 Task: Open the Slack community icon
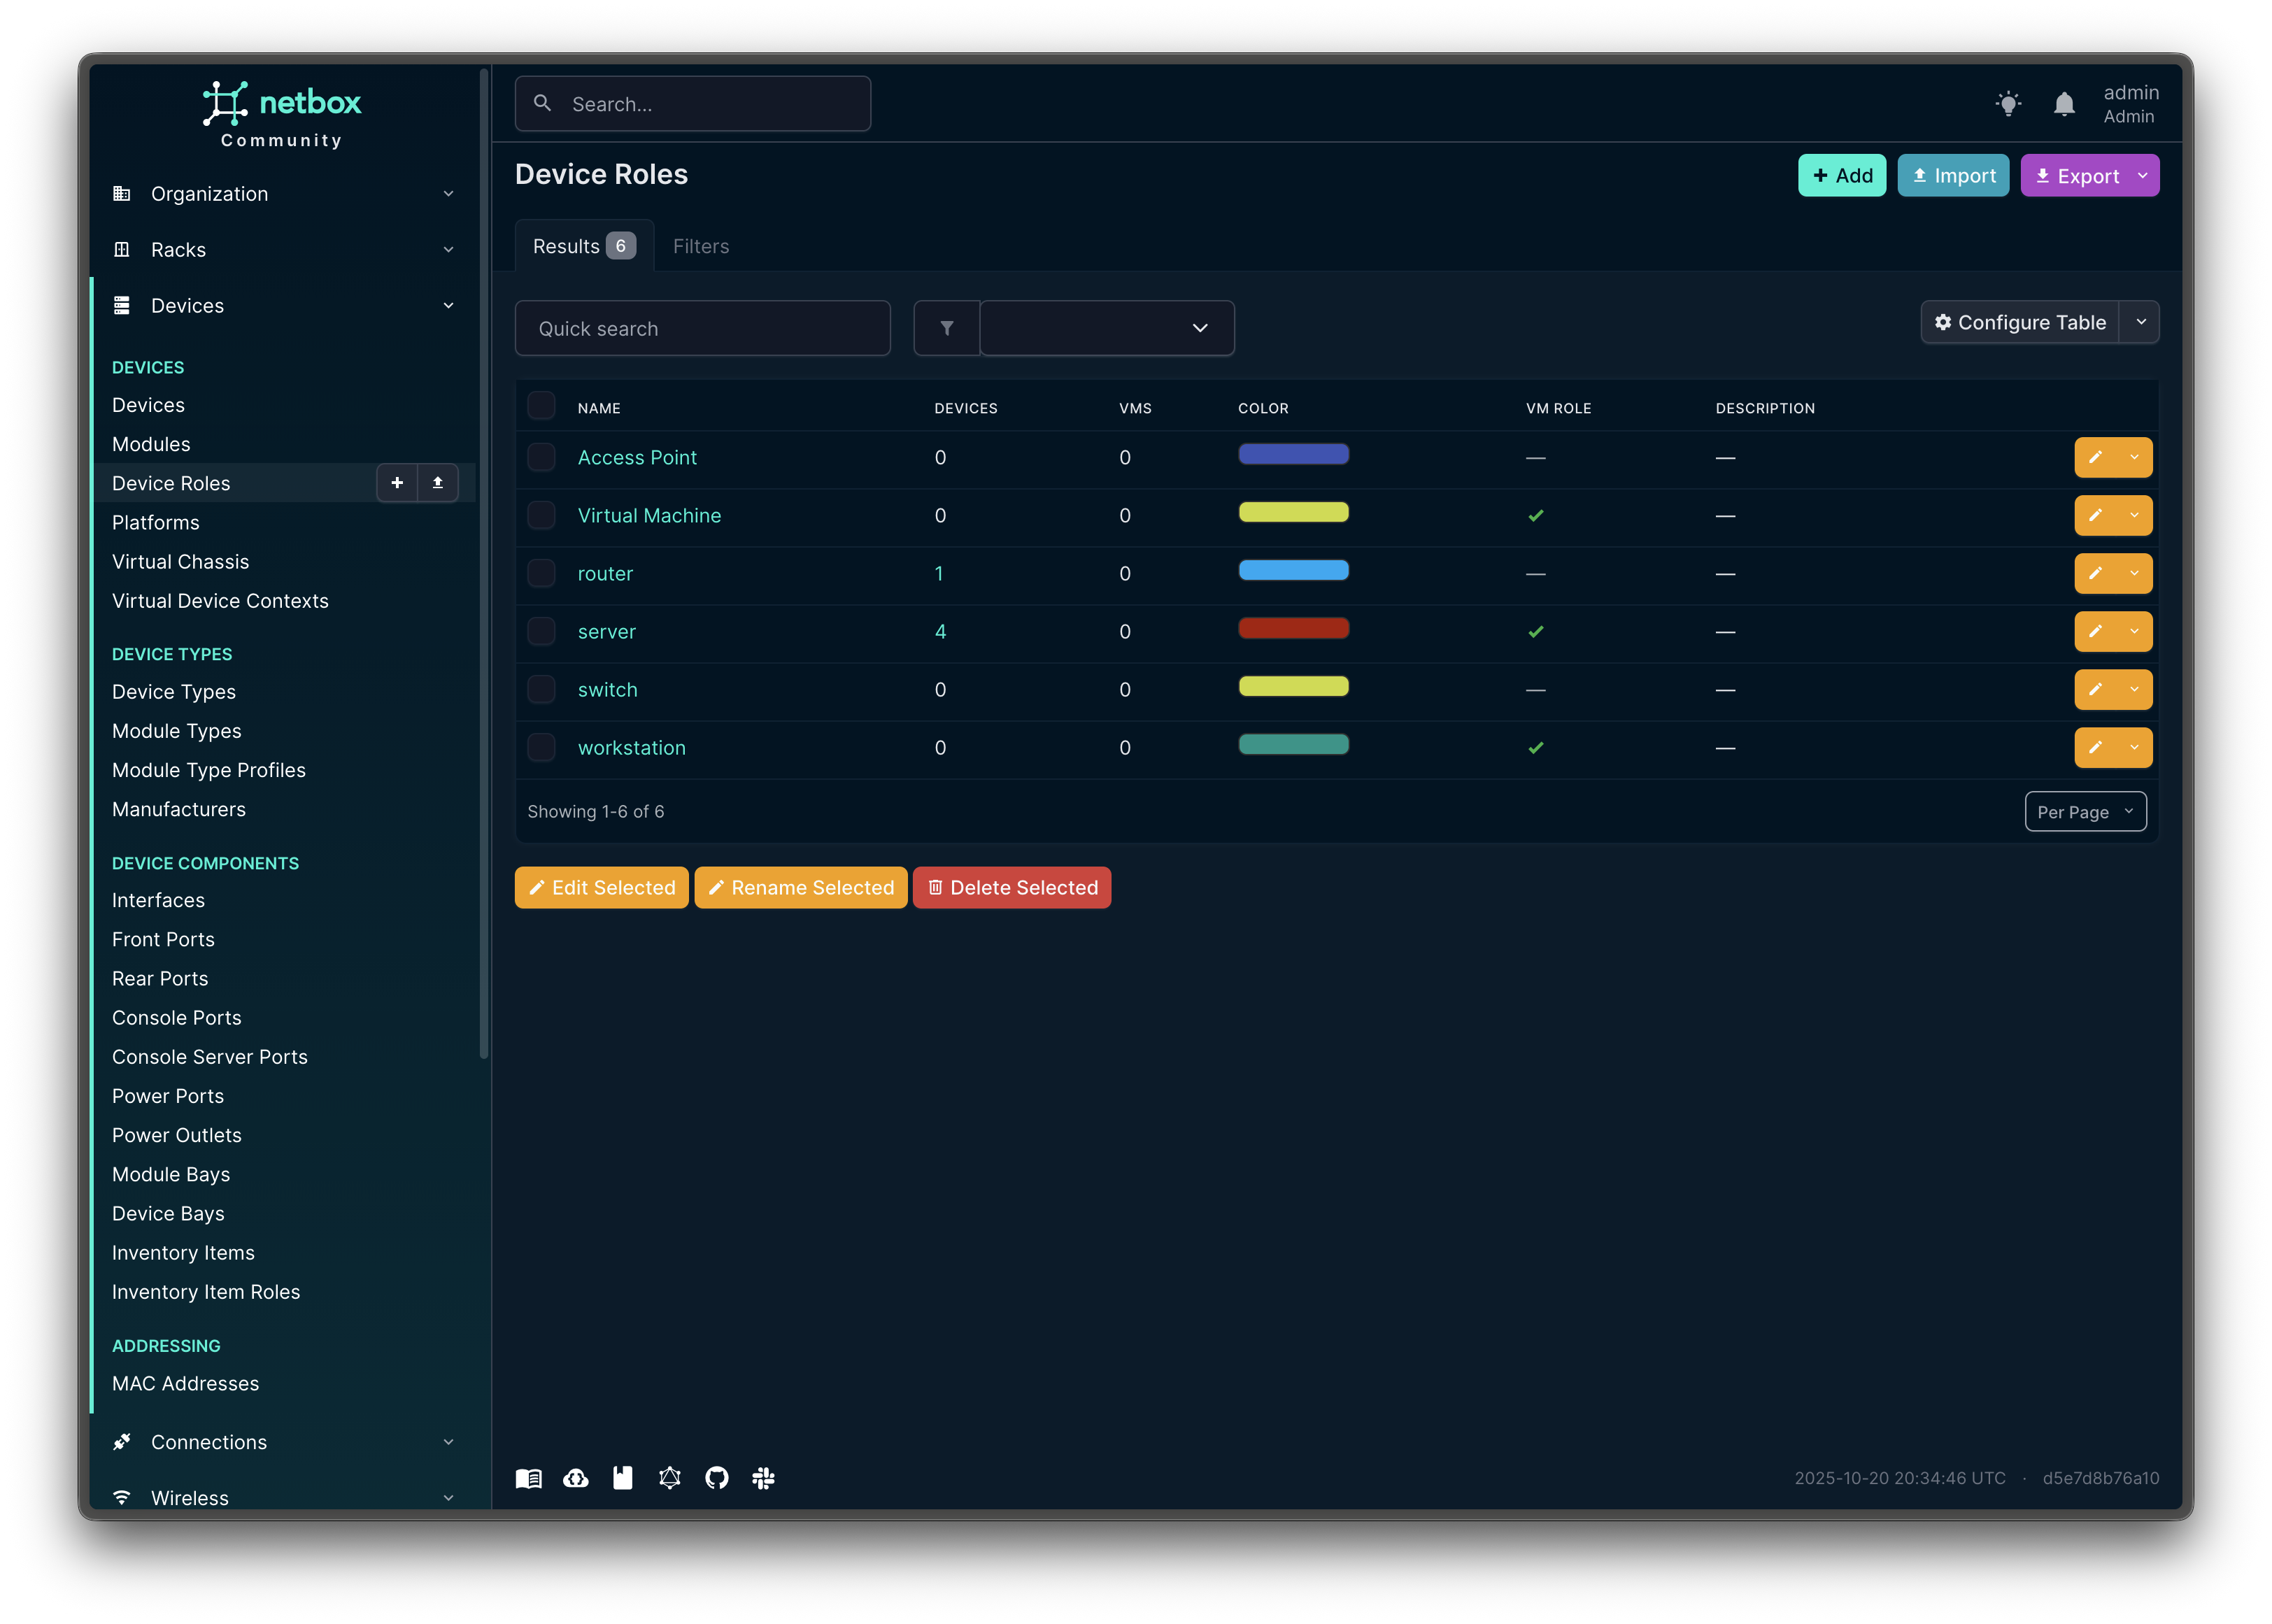(x=763, y=1478)
